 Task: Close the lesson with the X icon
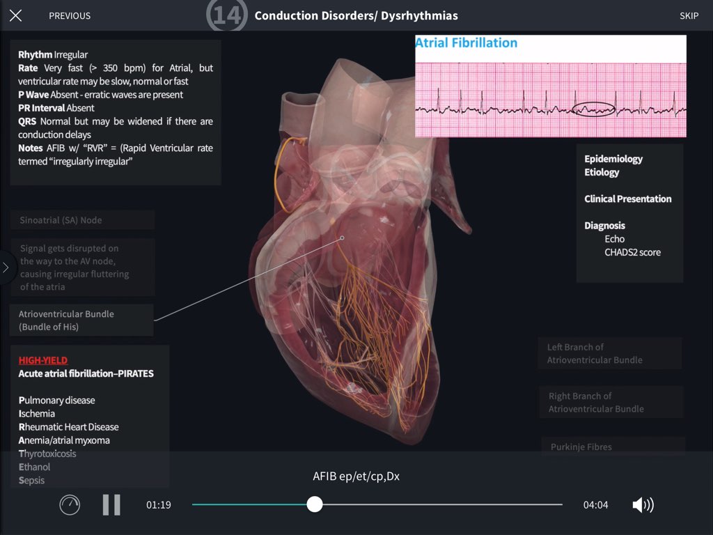(x=15, y=15)
